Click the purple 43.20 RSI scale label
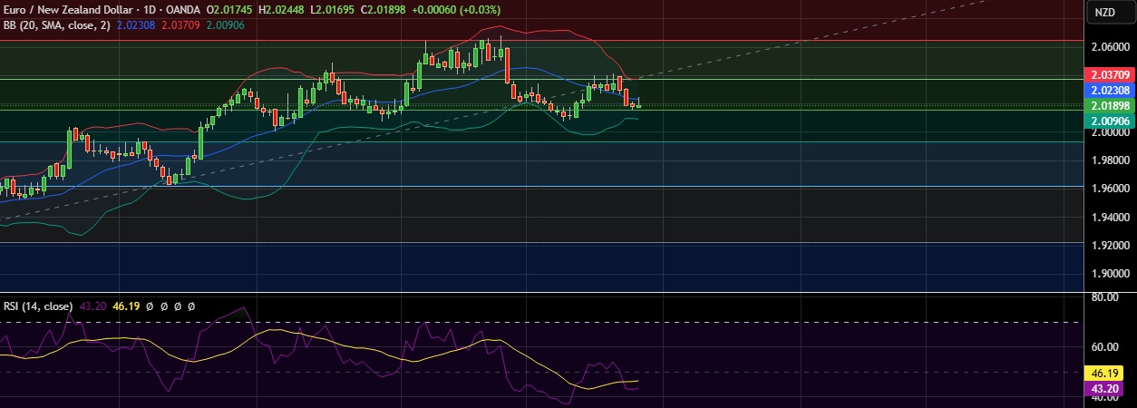 [1109, 388]
